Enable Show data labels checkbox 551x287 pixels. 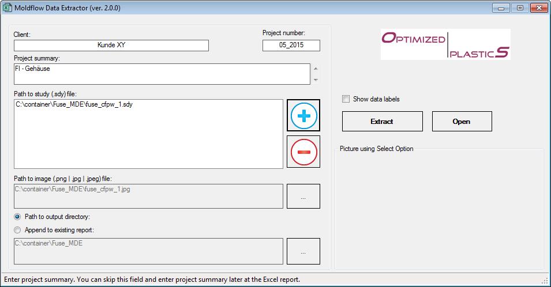point(346,99)
